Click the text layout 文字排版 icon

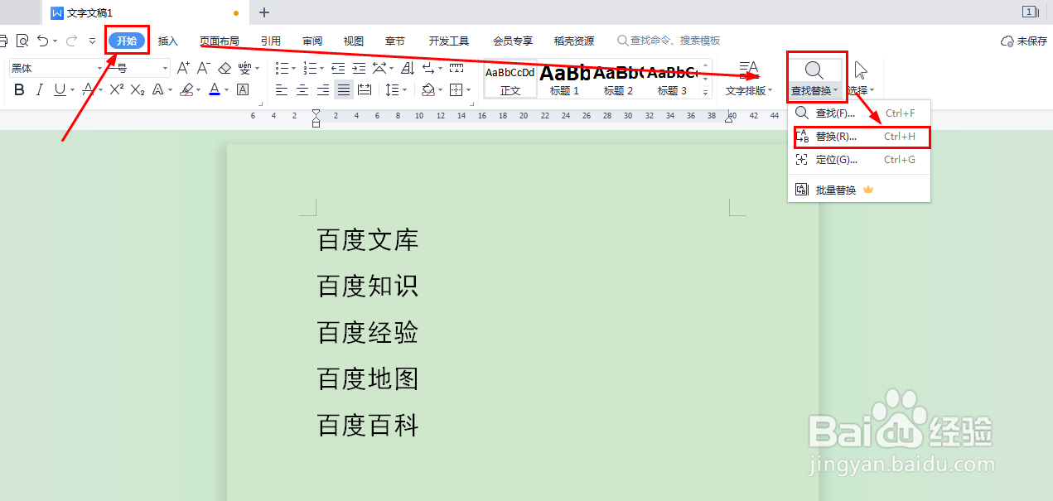[x=748, y=69]
